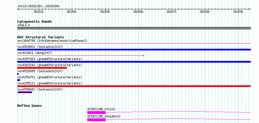Select the tiny blue nsv6528995 variant block
The height and width of the screenshot is (123, 259).
pyautogui.click(x=18, y=74)
